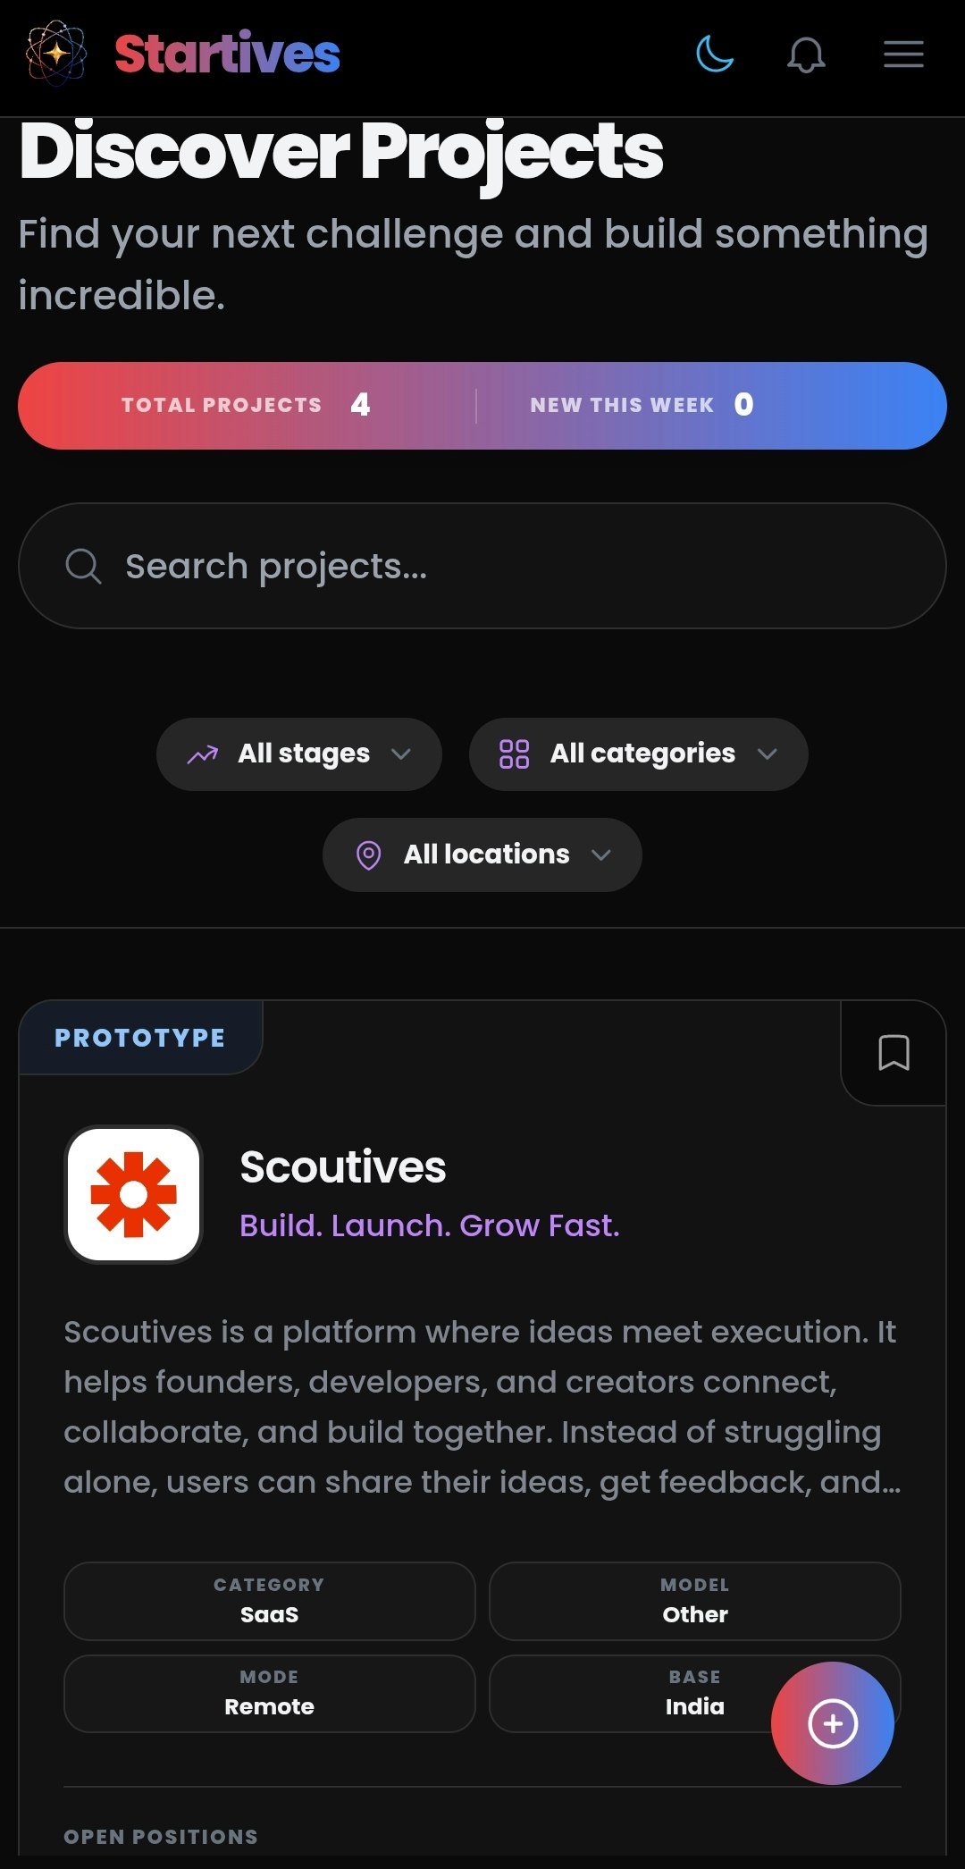Click the Startives brand name link

pyautogui.click(x=227, y=54)
